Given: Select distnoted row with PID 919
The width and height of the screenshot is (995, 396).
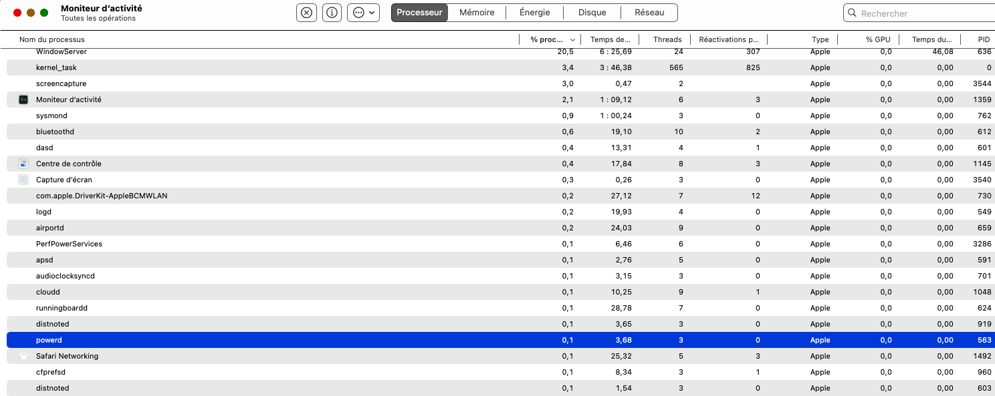Looking at the screenshot, I should [x=500, y=324].
